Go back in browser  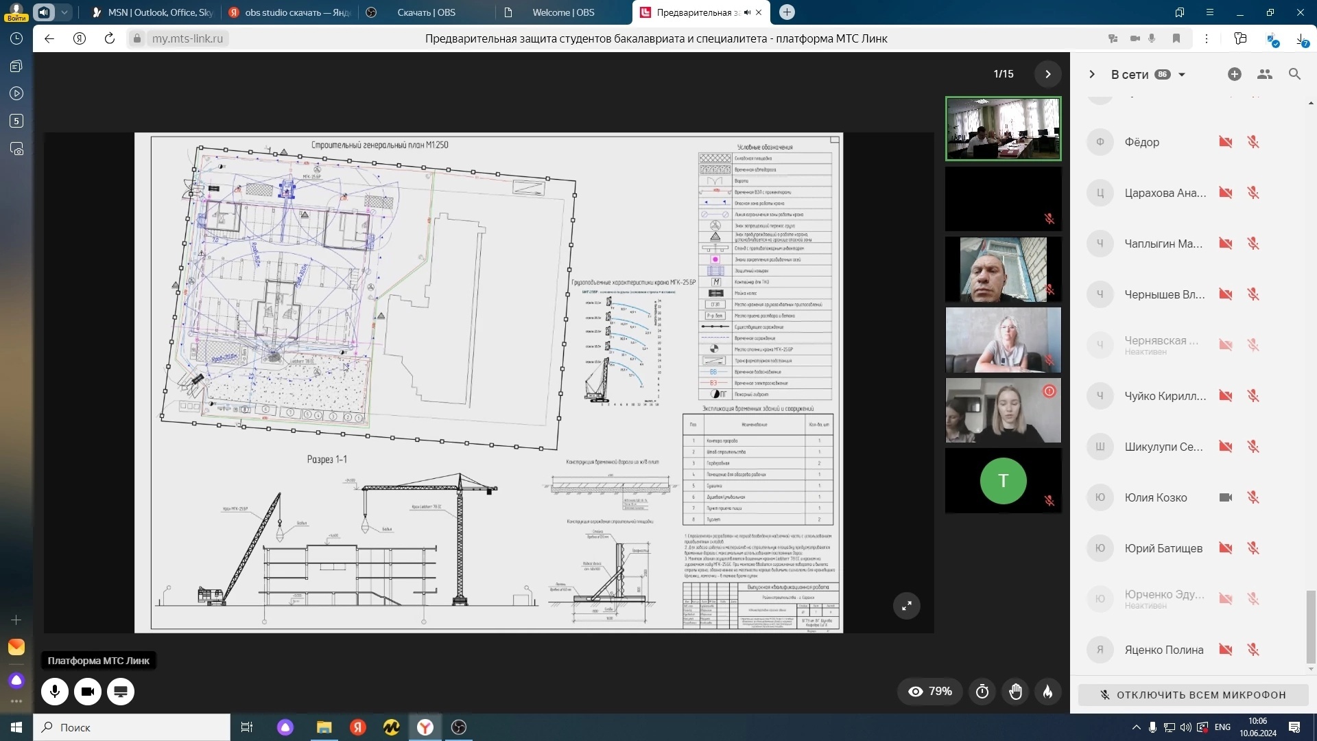(x=49, y=38)
